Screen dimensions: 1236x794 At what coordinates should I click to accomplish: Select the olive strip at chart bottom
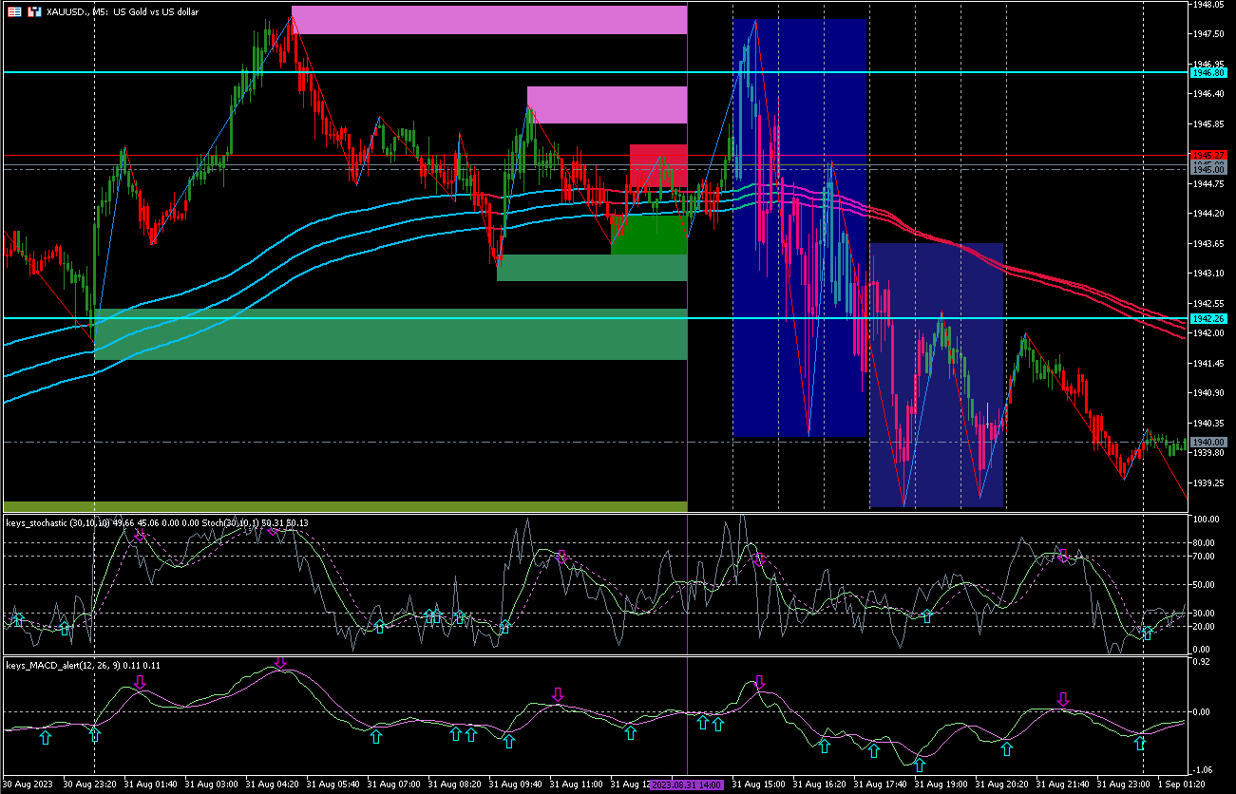[x=345, y=506]
